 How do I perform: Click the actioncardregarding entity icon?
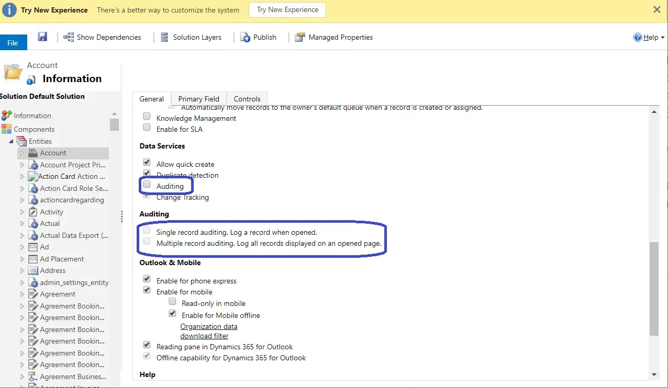click(34, 200)
